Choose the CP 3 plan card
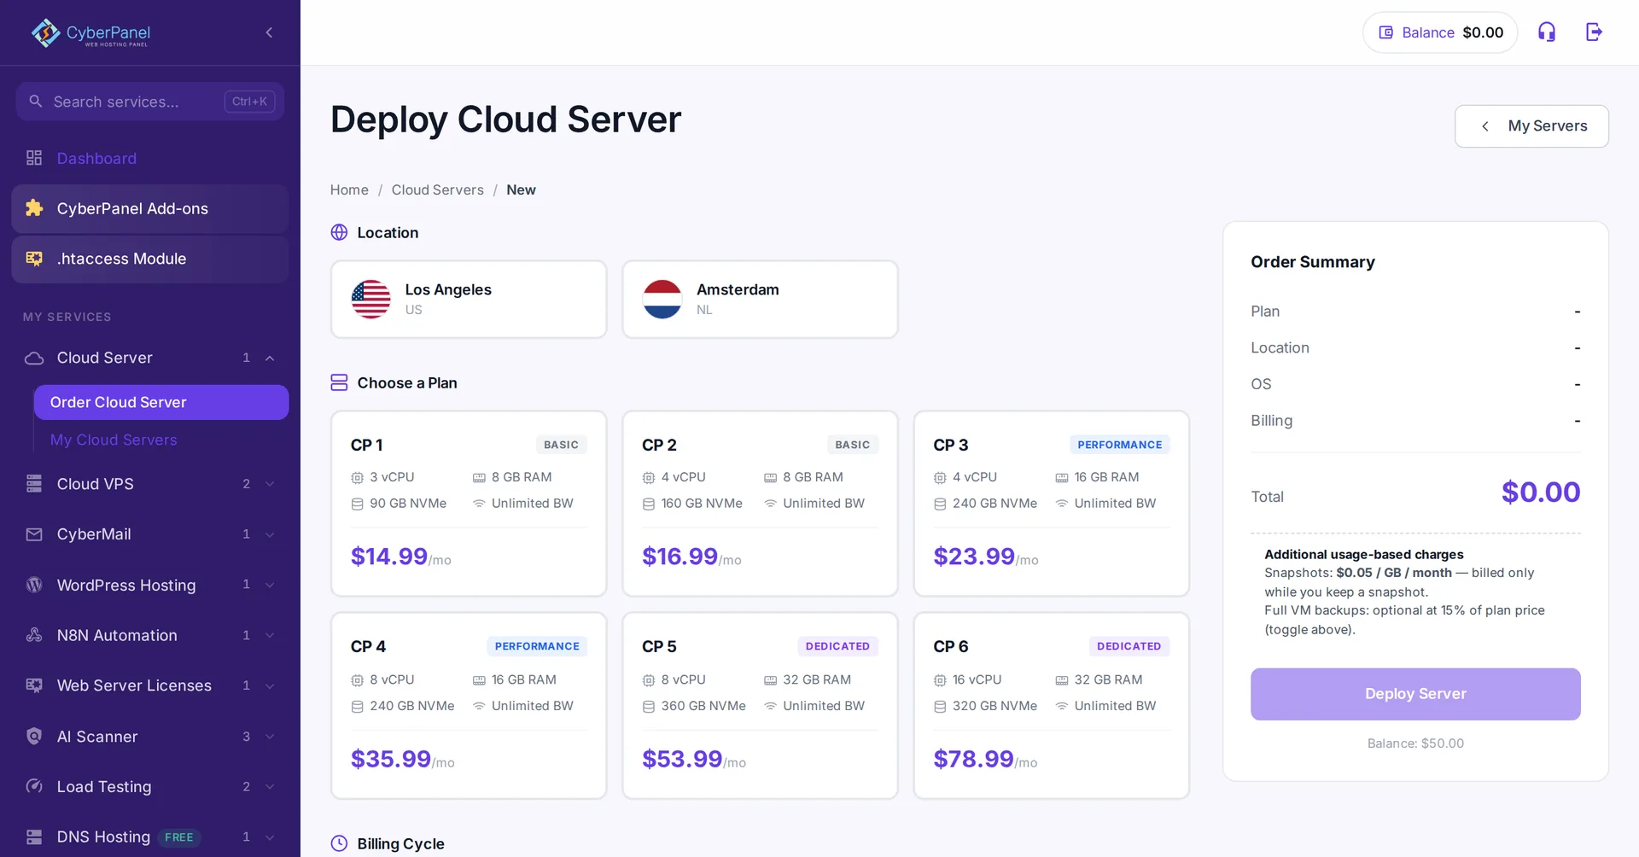 click(1052, 504)
